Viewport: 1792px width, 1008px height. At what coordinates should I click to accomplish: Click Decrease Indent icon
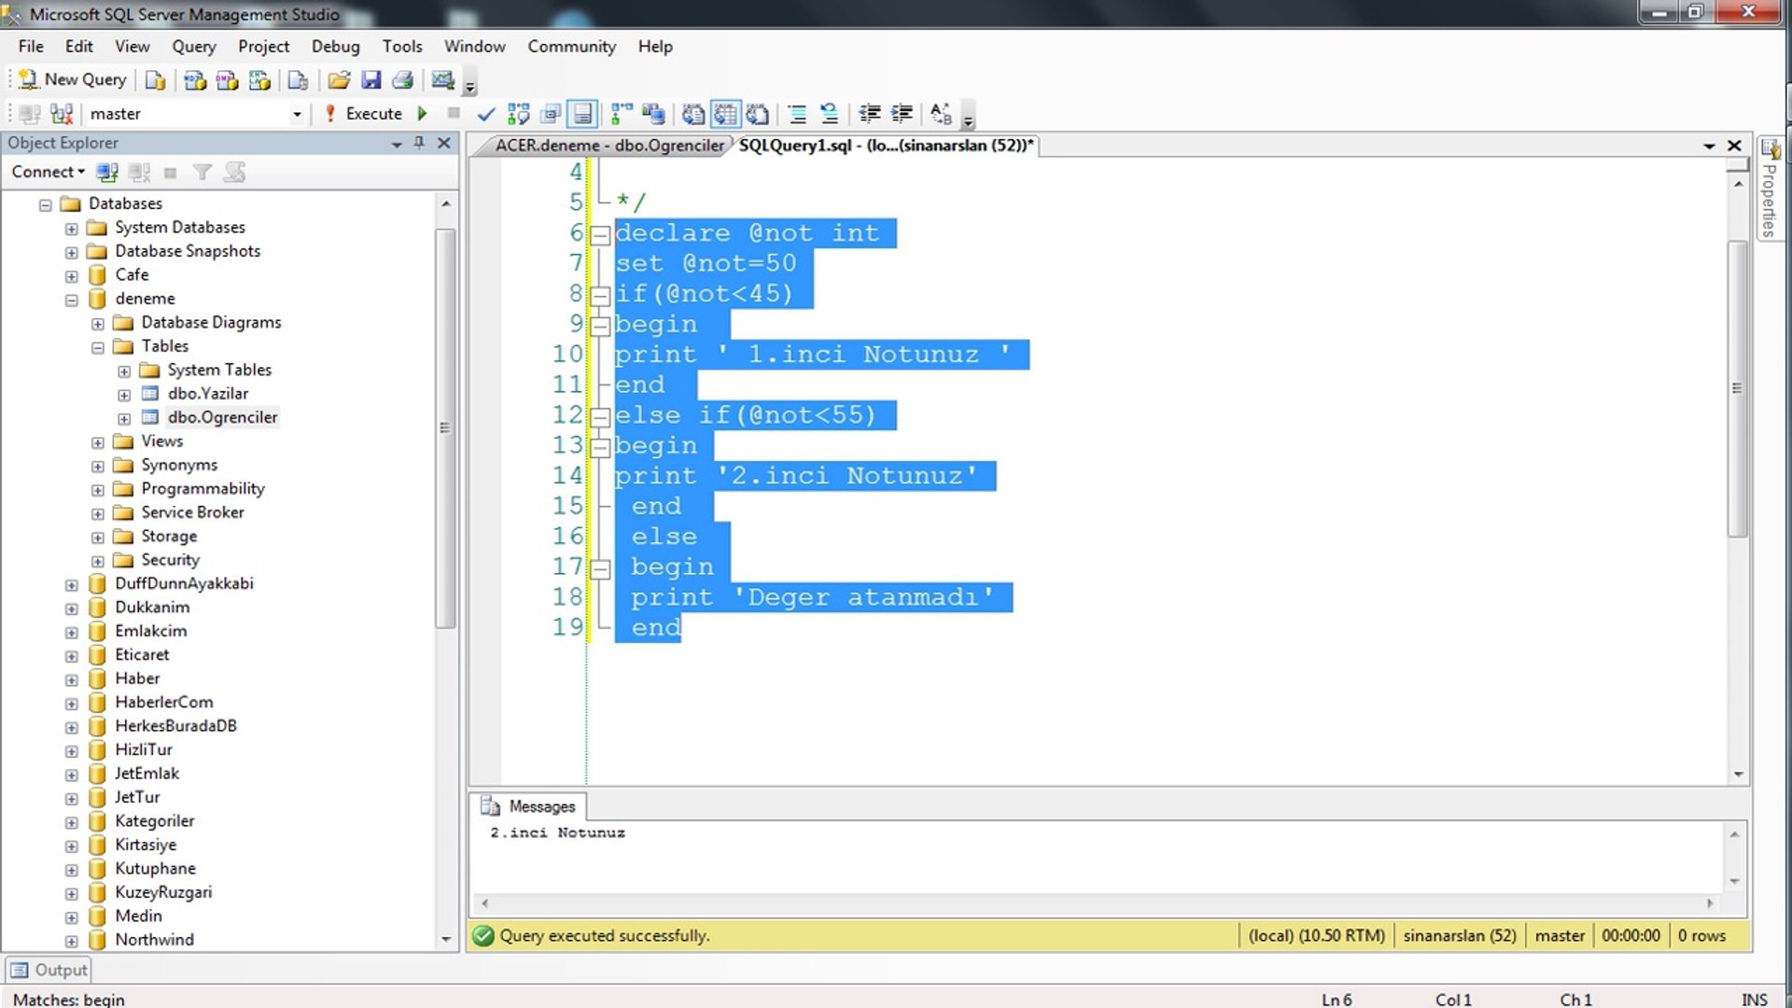[x=870, y=114]
